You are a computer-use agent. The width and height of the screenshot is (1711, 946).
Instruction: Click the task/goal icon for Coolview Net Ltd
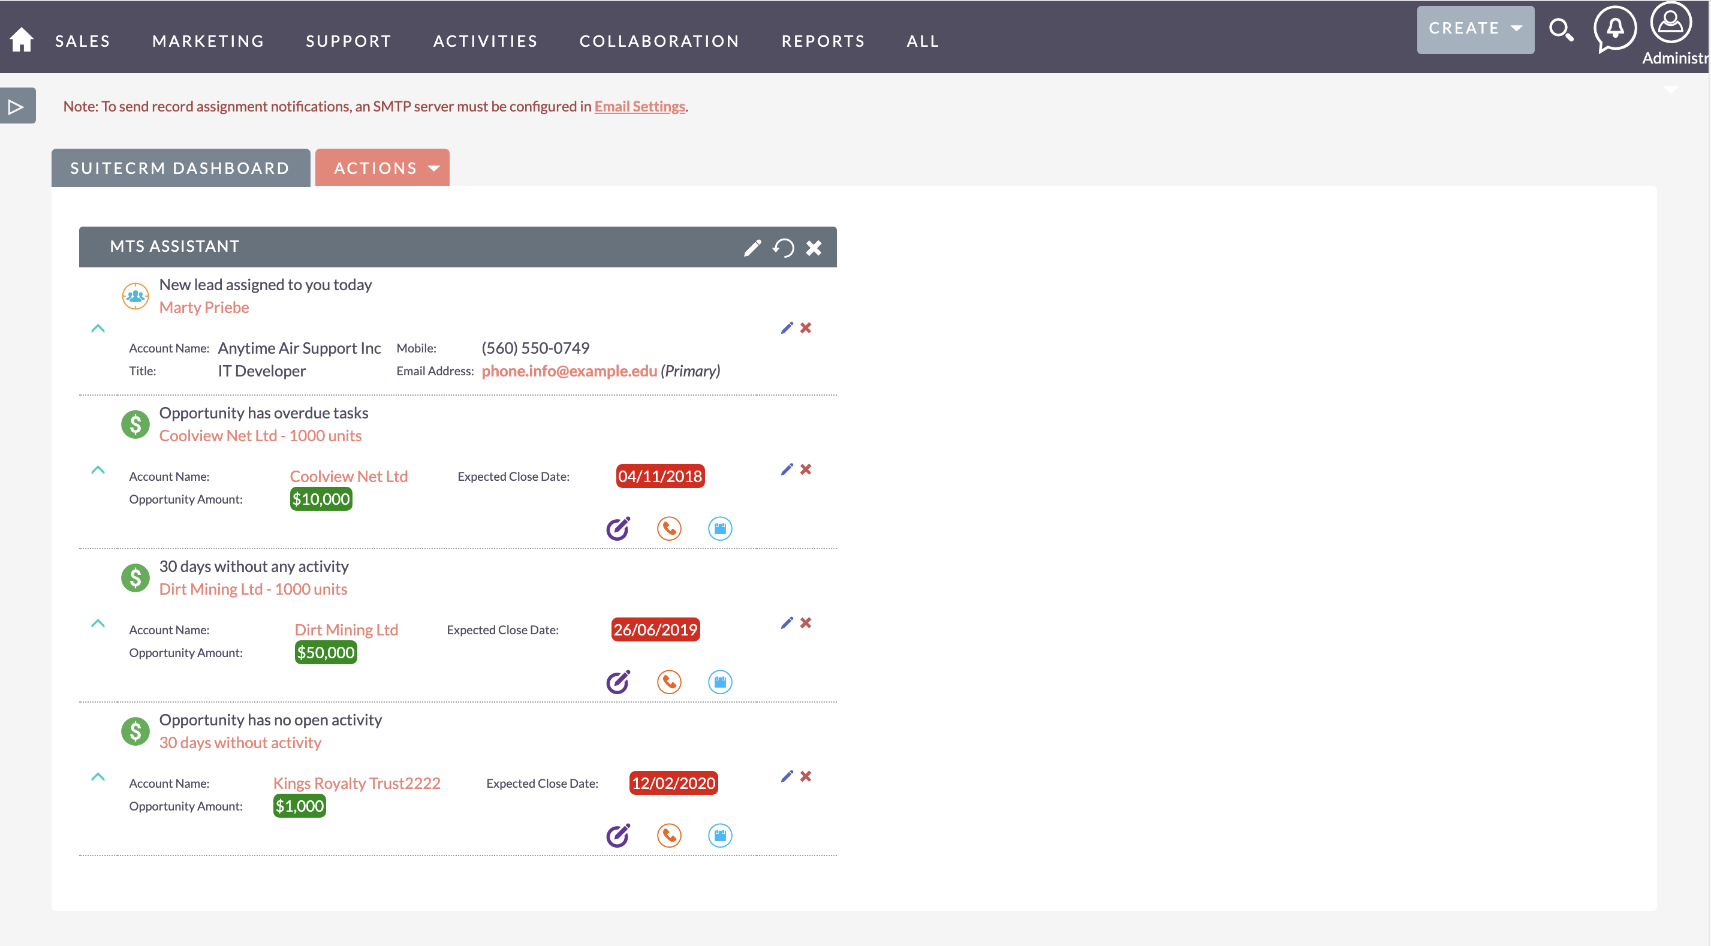tap(617, 528)
